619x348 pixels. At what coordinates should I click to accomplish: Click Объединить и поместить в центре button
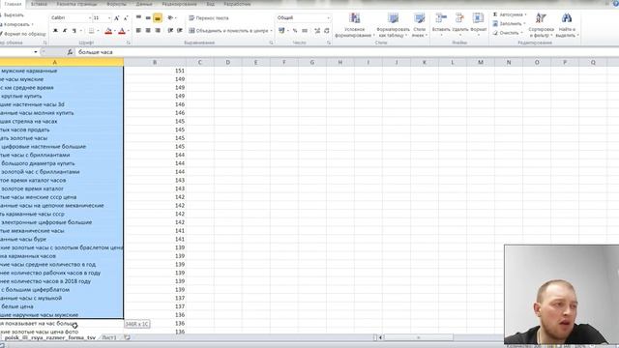pos(230,30)
